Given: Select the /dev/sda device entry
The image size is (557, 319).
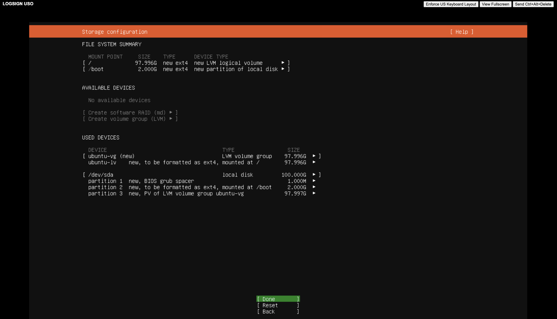Looking at the screenshot, I should [x=101, y=175].
